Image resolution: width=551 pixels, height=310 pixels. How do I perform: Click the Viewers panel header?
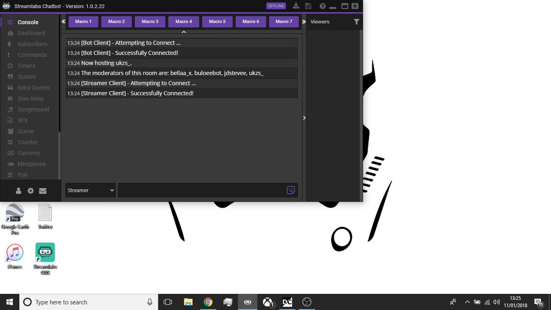coord(320,22)
